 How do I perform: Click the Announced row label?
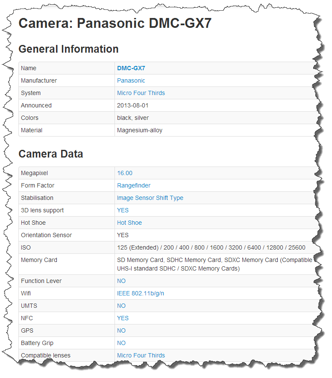[x=36, y=105]
